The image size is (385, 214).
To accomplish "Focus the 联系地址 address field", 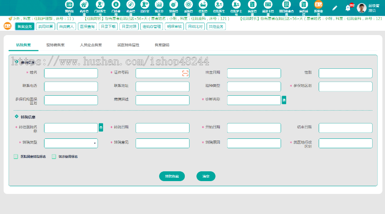I will [x=163, y=87].
